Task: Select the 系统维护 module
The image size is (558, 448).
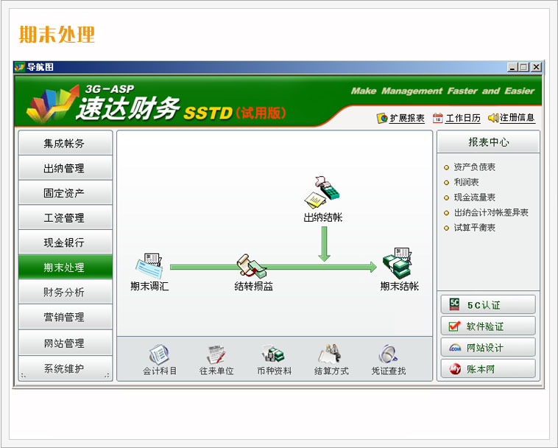Action: click(66, 368)
